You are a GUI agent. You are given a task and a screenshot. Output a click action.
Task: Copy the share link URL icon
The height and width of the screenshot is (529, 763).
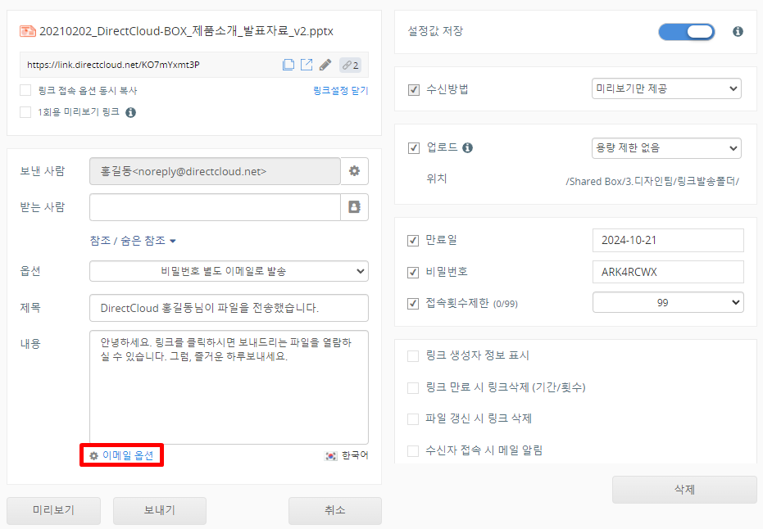point(288,65)
